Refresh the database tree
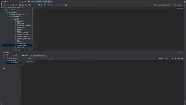Image resolution: width=186 pixels, height=105 pixels. (x=10, y=5)
